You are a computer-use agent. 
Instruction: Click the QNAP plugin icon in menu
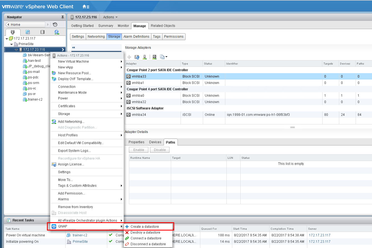pyautogui.click(x=54, y=226)
